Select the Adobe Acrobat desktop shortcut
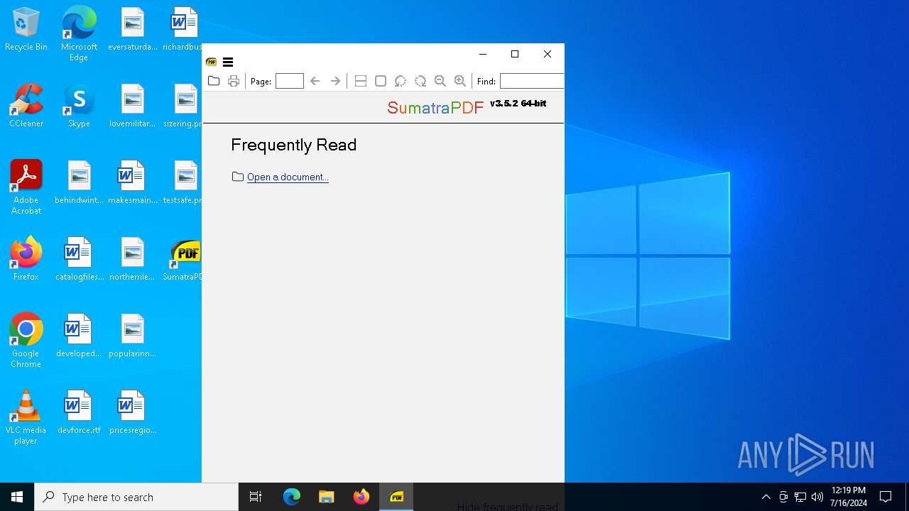The width and height of the screenshot is (909, 511). tap(26, 187)
